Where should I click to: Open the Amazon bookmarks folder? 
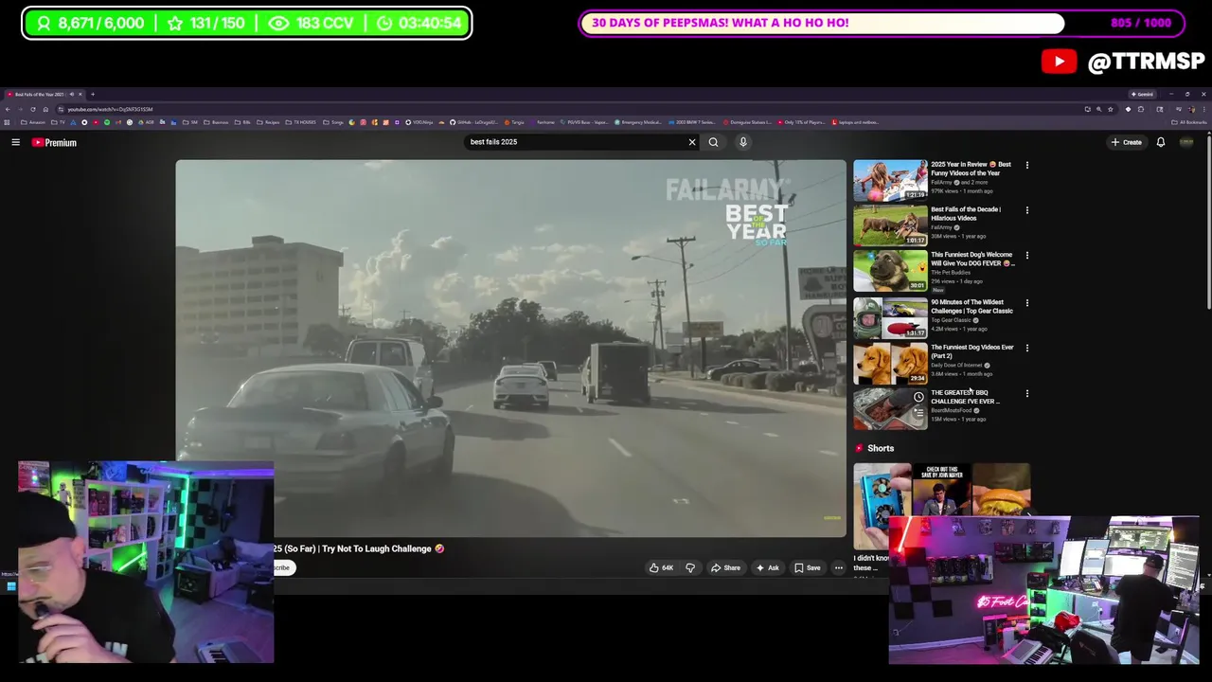33,122
